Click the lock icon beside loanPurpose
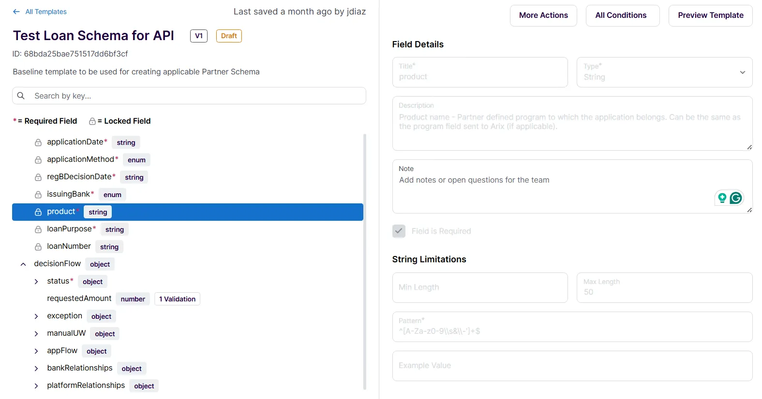This screenshot has height=399, width=762. tap(38, 229)
